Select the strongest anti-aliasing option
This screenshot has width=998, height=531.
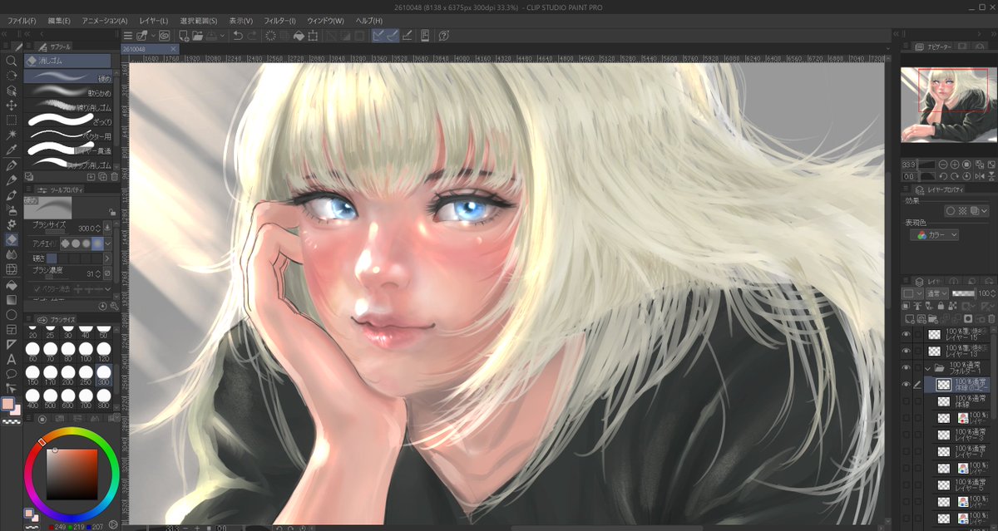98,243
